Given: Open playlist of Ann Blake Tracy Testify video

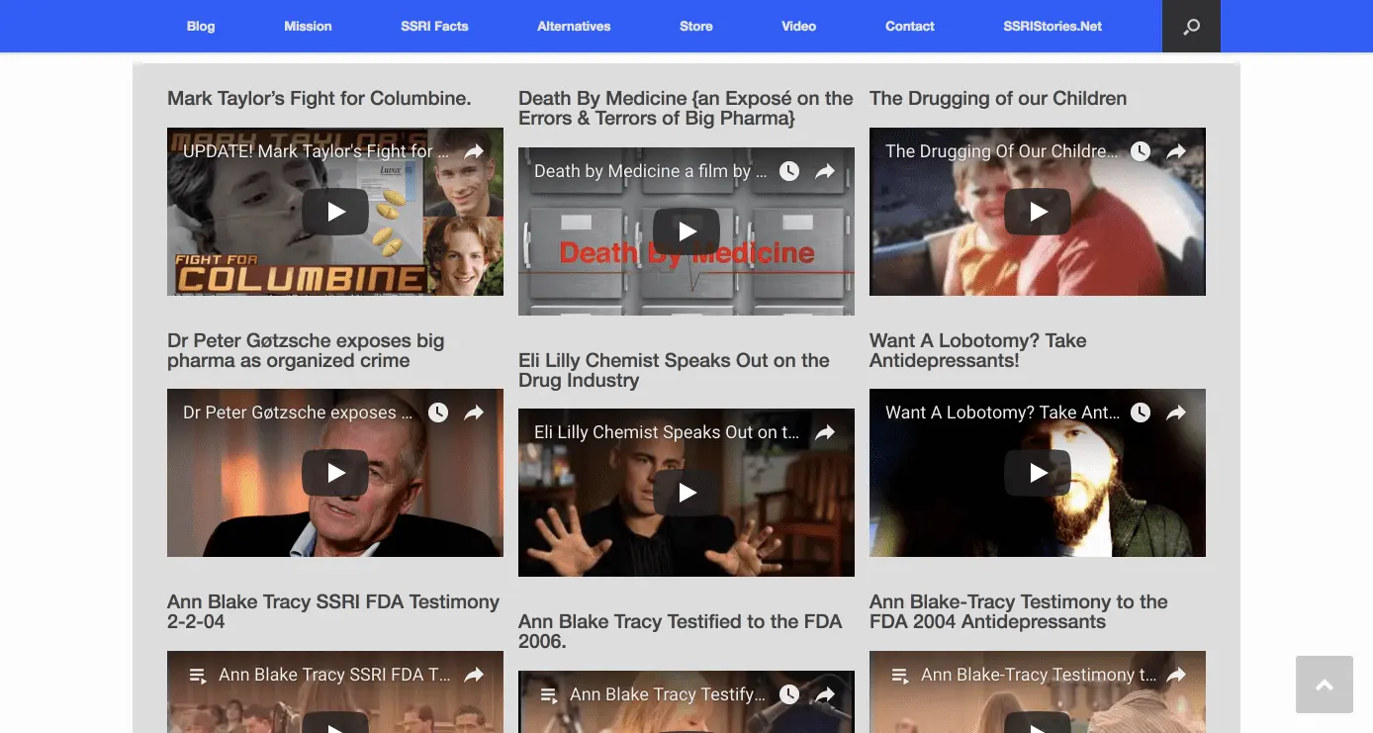Looking at the screenshot, I should coord(549,695).
